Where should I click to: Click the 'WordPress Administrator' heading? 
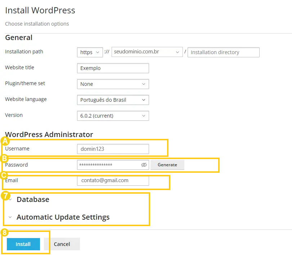[49, 135]
